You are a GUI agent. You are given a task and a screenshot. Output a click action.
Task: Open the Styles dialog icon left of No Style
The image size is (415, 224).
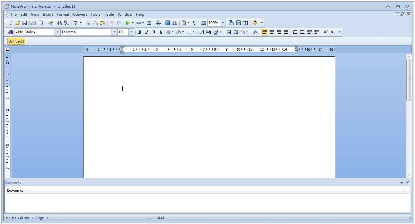(x=10, y=32)
